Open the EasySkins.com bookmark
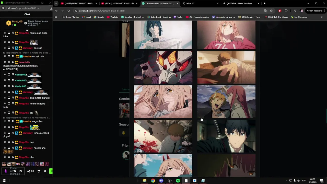The image size is (327, 184). pos(299,17)
